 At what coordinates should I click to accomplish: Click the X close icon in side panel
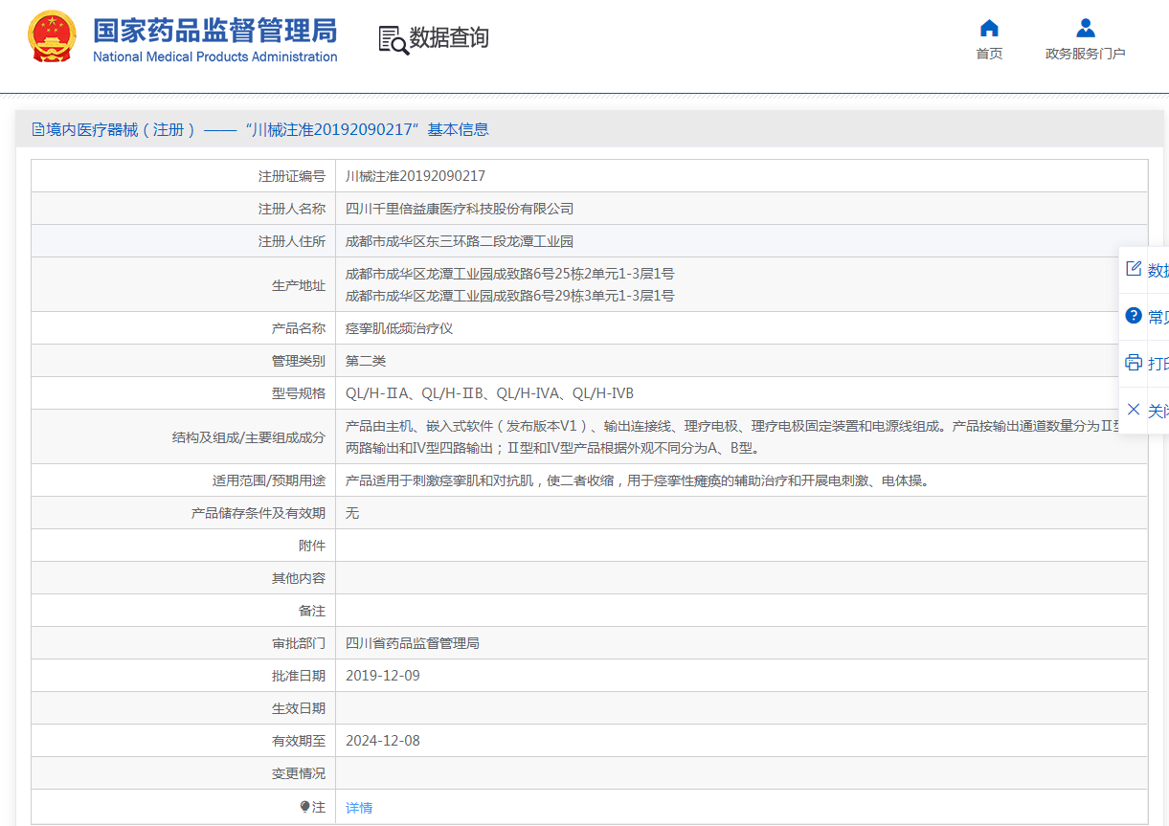tap(1134, 410)
